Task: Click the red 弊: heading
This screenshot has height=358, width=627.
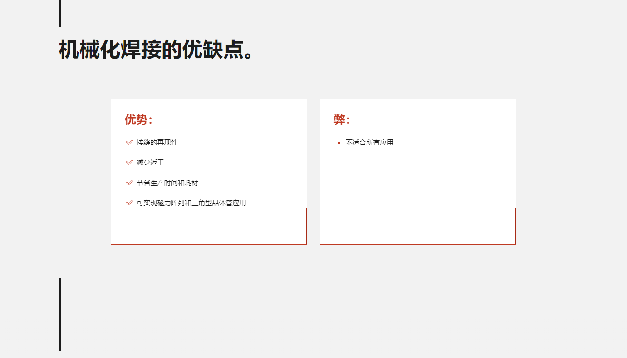Action: click(x=342, y=120)
